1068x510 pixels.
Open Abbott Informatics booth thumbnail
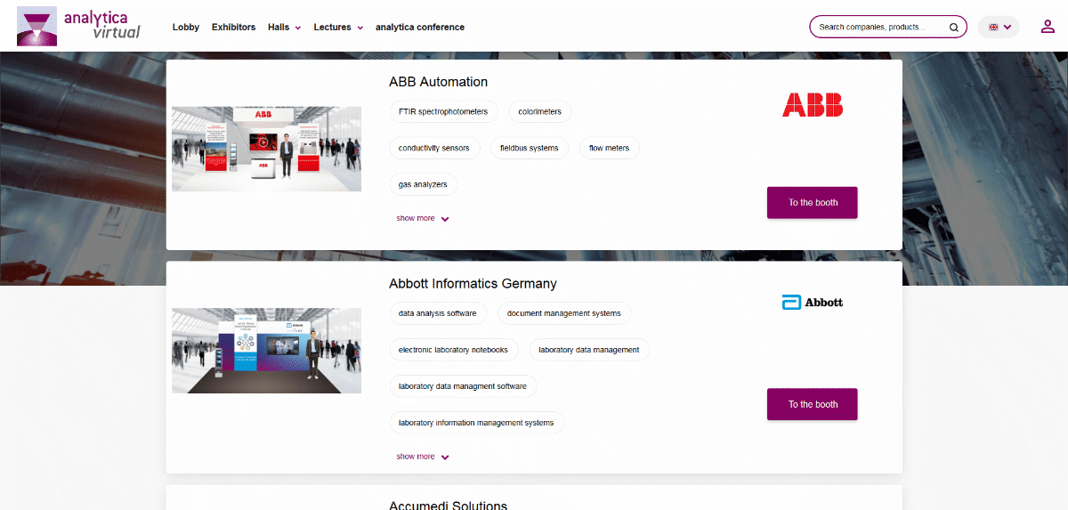pyautogui.click(x=266, y=351)
